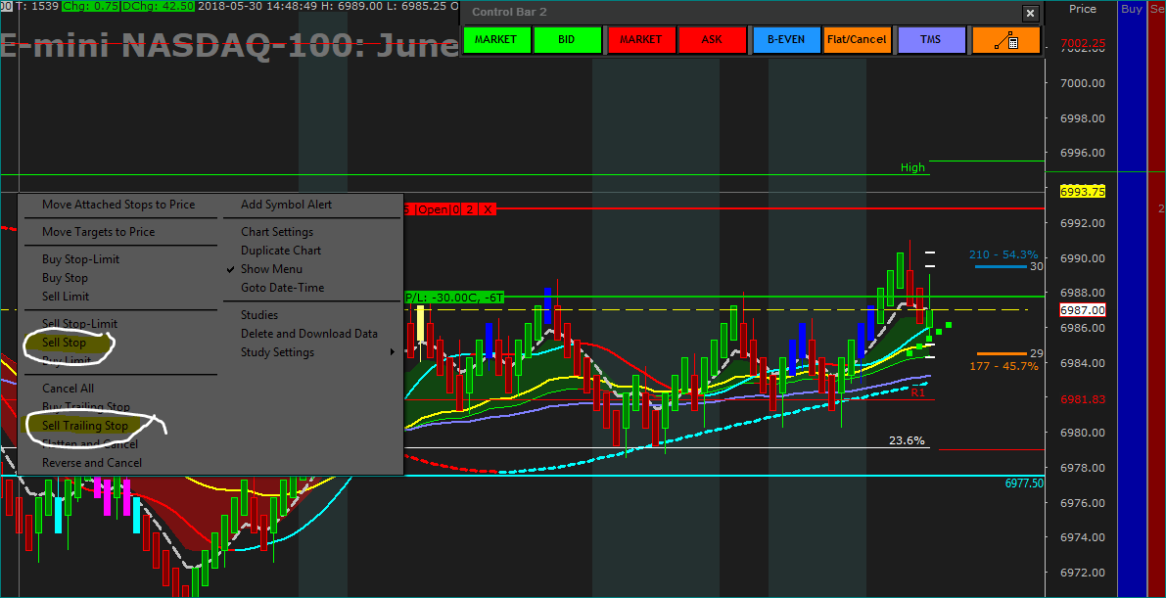Click the yellow 6993.75 price marker

pyautogui.click(x=1082, y=192)
